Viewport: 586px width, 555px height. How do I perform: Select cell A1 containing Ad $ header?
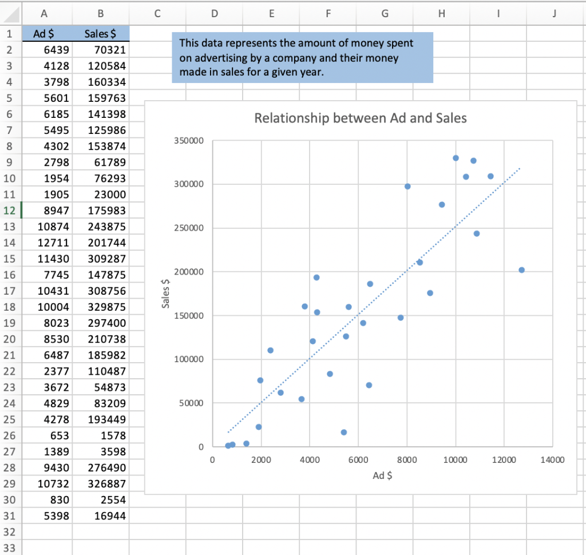click(44, 33)
